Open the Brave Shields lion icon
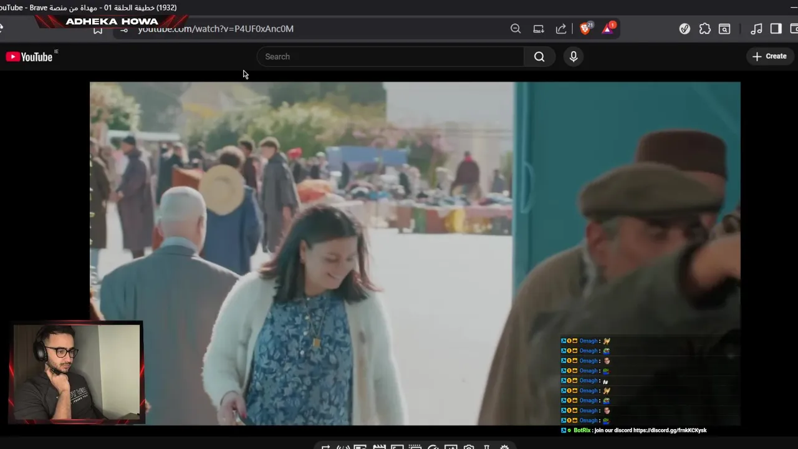Image resolution: width=798 pixels, height=449 pixels. point(586,28)
